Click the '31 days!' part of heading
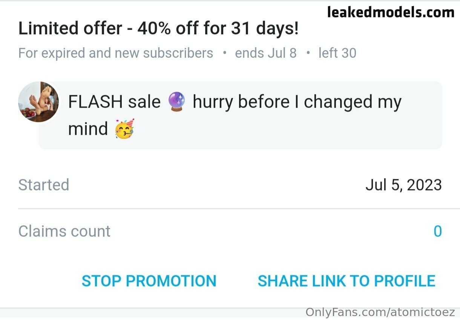 (x=265, y=29)
